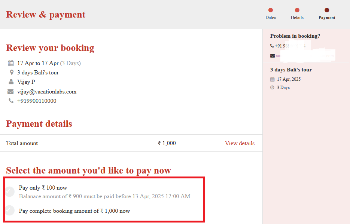Image resolution: width=350 pixels, height=224 pixels.
Task: Click the calendar icon beside 17 Apr, 2025
Action: [x=272, y=79]
